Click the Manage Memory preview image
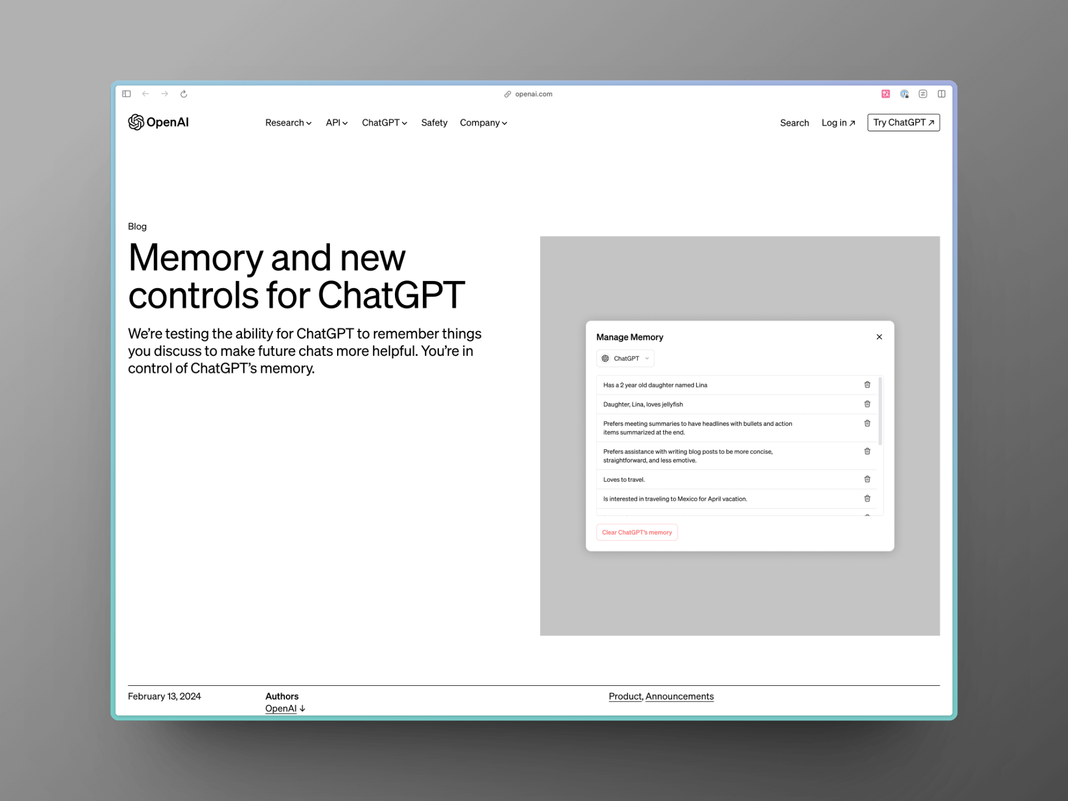Image resolution: width=1068 pixels, height=801 pixels. tap(740, 436)
